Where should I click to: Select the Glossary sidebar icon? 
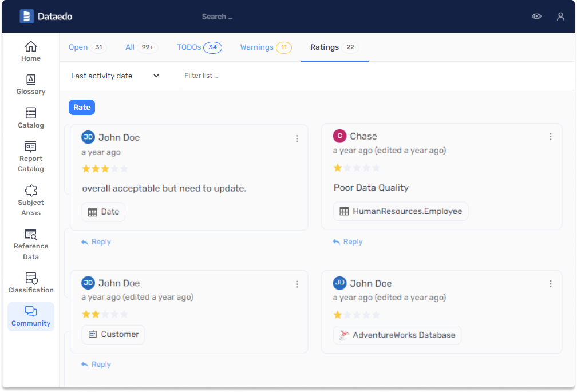coord(31,83)
